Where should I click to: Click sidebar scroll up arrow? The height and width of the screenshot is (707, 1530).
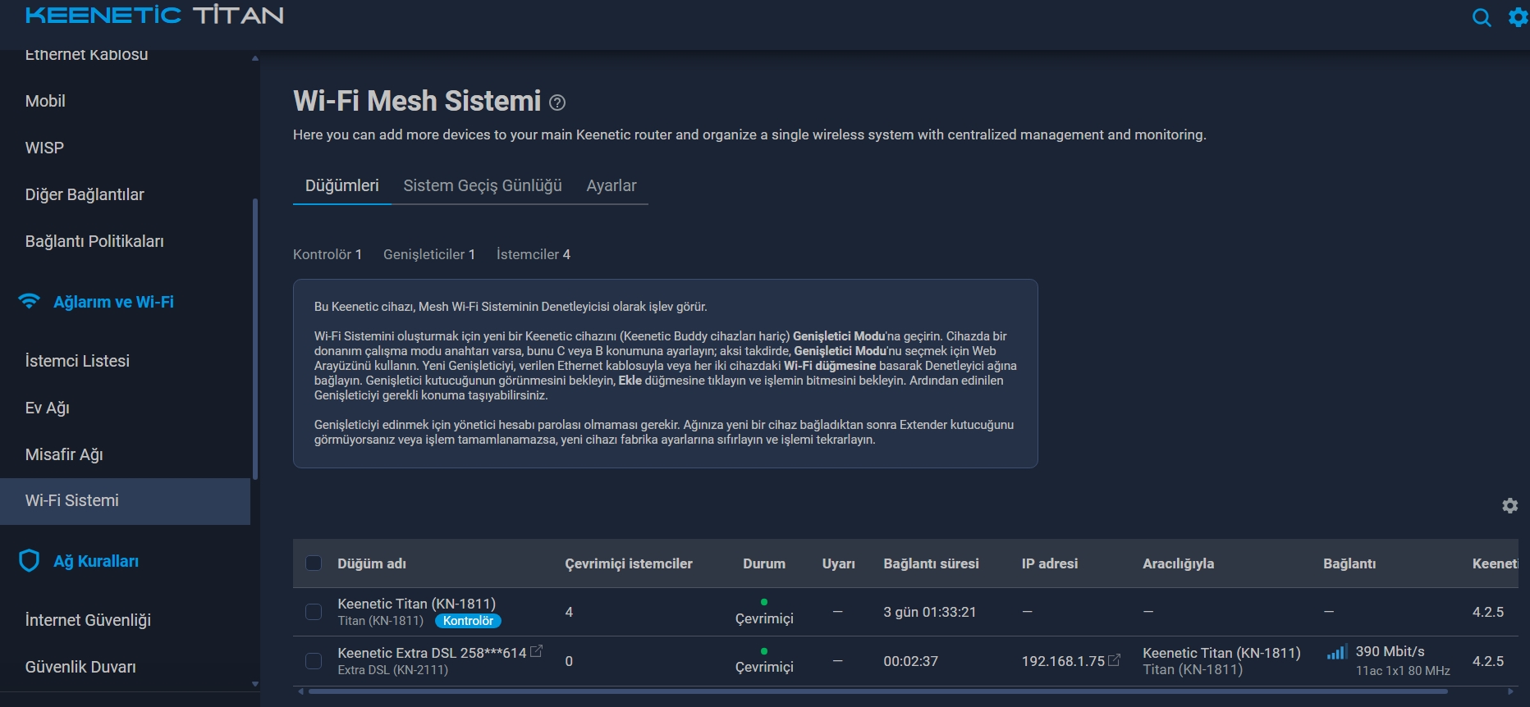point(255,58)
